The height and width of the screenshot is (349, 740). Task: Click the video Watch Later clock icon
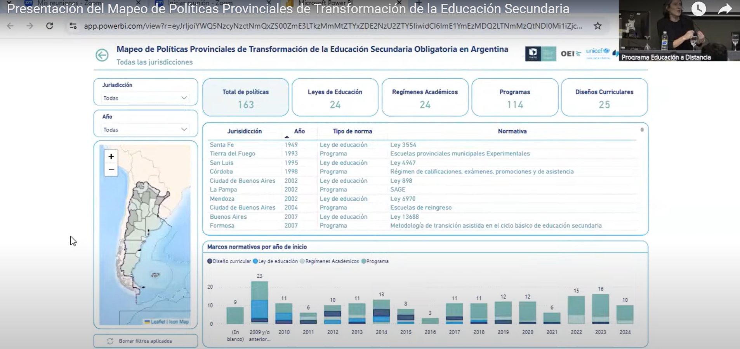coord(698,9)
